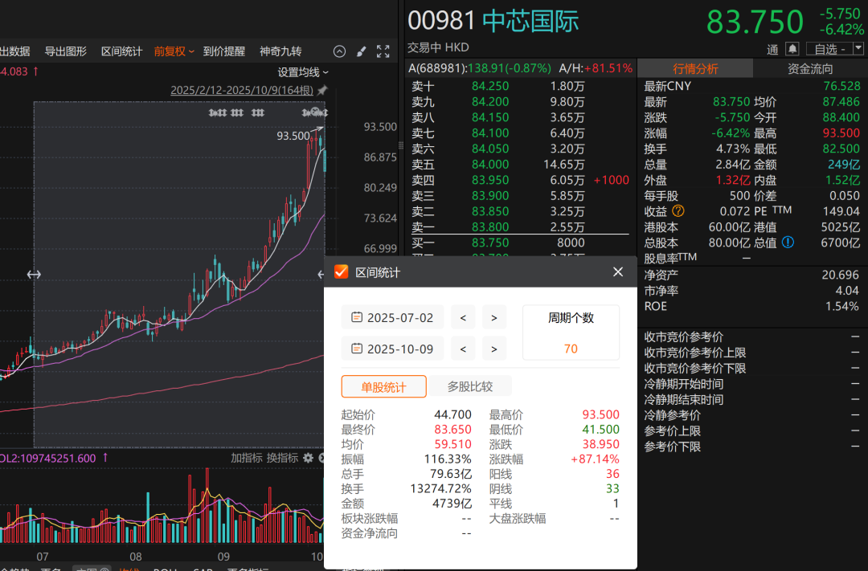Screen dimensions: 868x571
Task: Click the PE TTM value 149.04
Action: (841, 210)
